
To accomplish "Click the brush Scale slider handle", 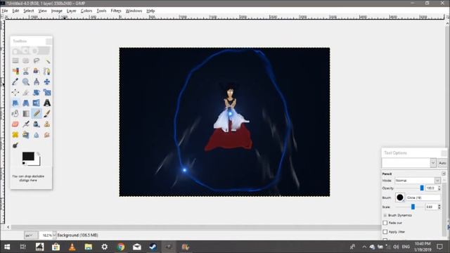I will click(413, 207).
